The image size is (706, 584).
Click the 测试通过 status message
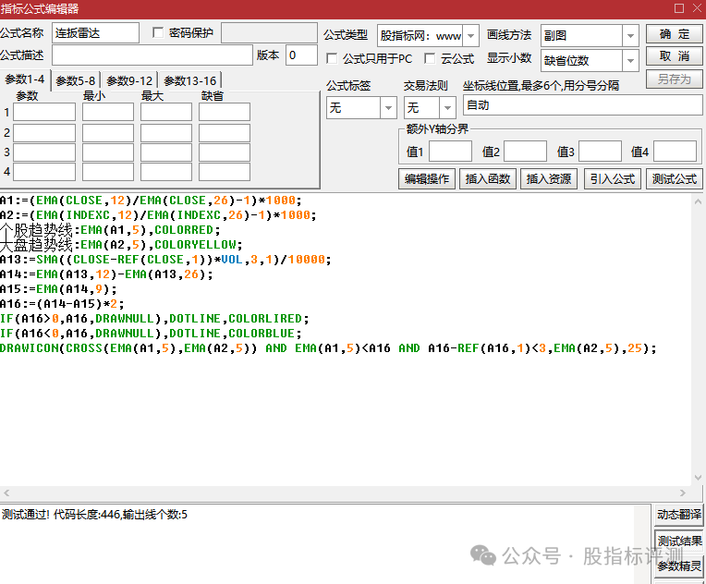94,514
